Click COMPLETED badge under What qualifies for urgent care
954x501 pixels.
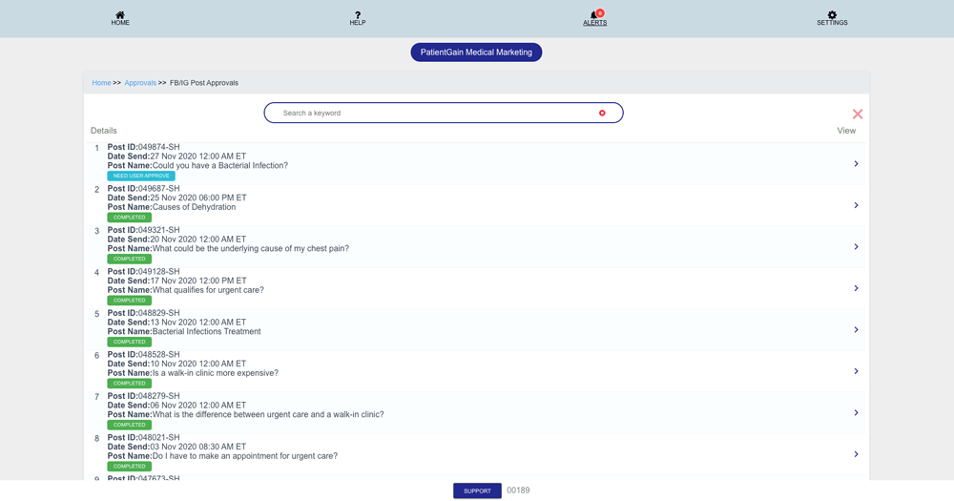point(130,300)
